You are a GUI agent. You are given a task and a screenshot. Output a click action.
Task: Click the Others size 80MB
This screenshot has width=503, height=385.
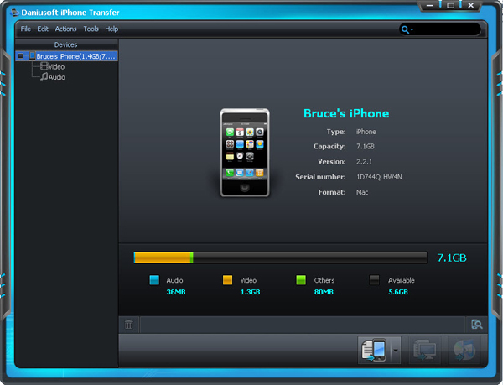pos(324,292)
